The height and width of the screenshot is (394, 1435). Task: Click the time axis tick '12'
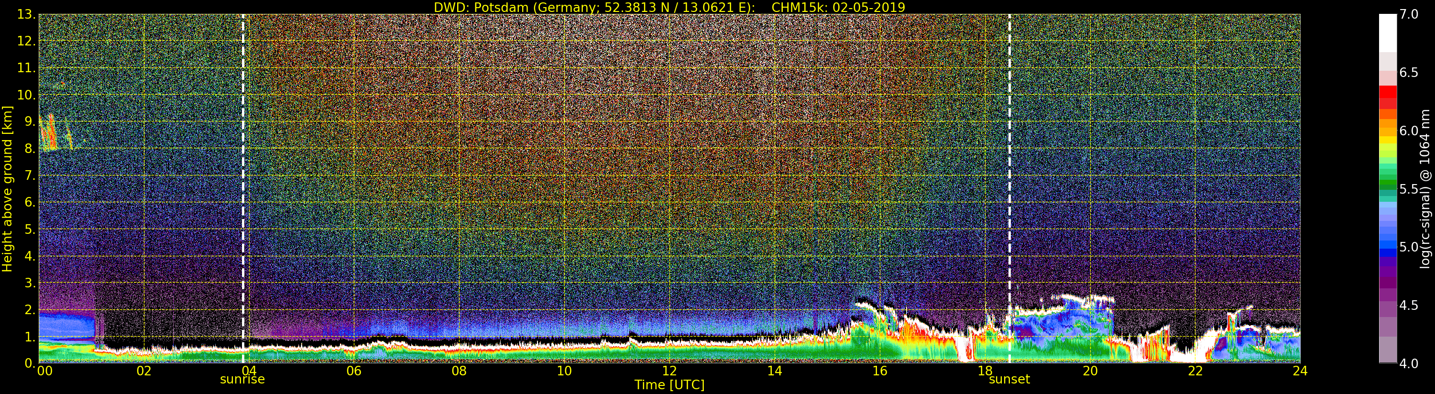[669, 371]
